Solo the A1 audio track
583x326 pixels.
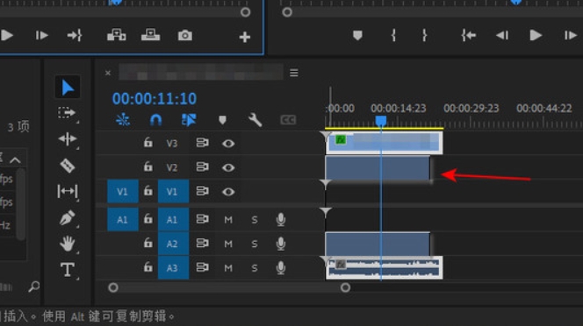[x=255, y=220]
